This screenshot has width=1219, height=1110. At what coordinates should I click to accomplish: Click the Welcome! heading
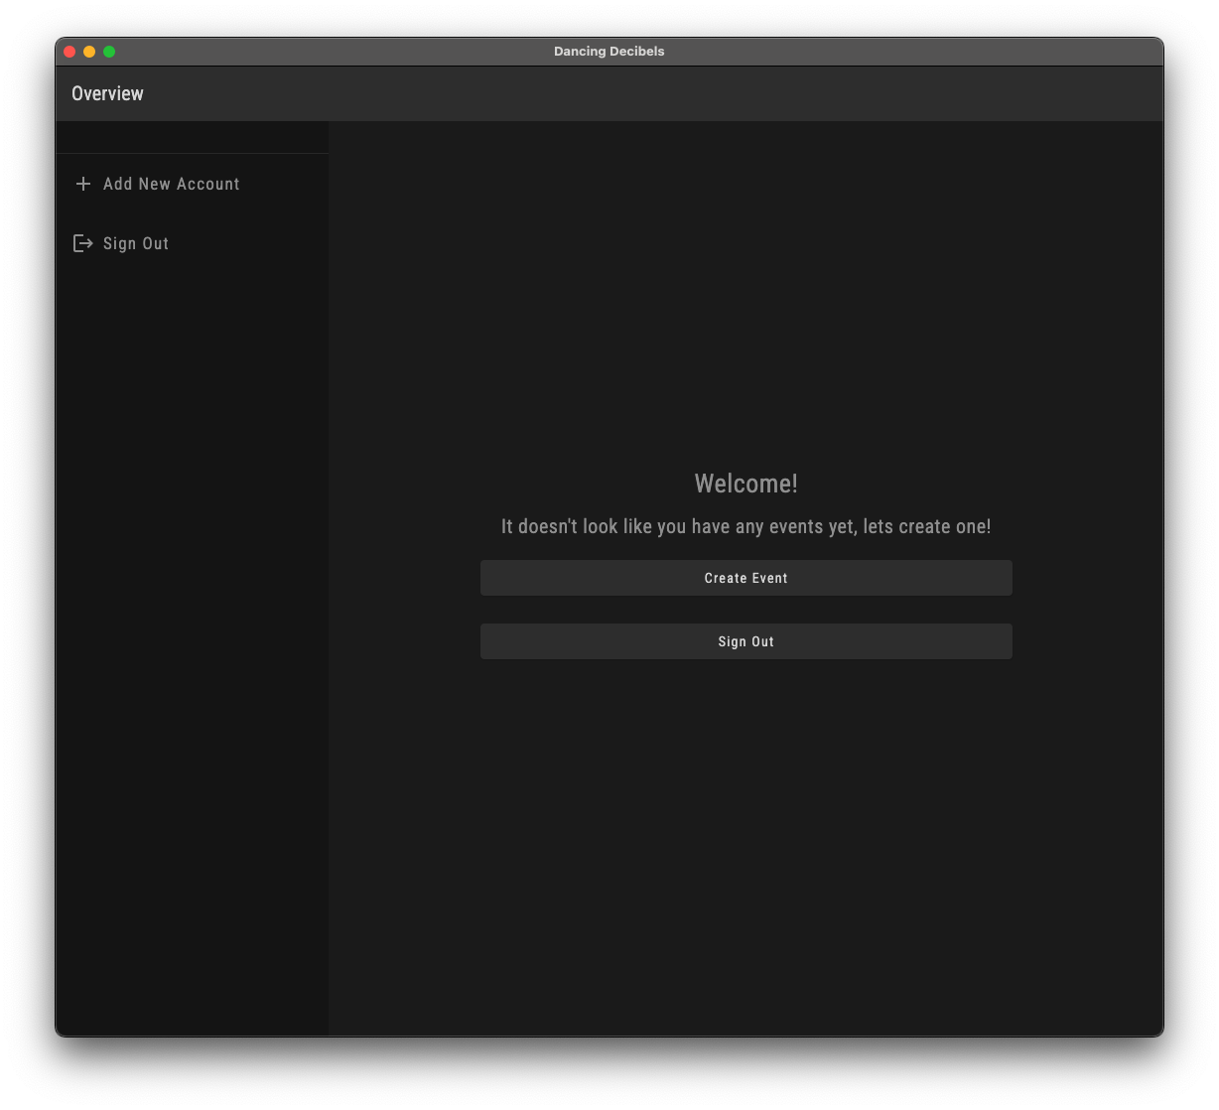coord(745,484)
